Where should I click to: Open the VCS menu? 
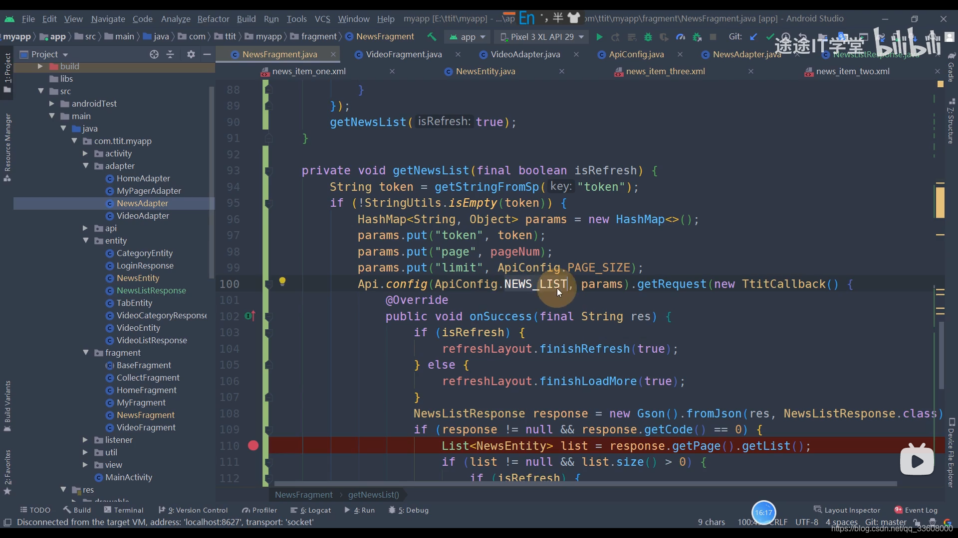[x=322, y=19]
